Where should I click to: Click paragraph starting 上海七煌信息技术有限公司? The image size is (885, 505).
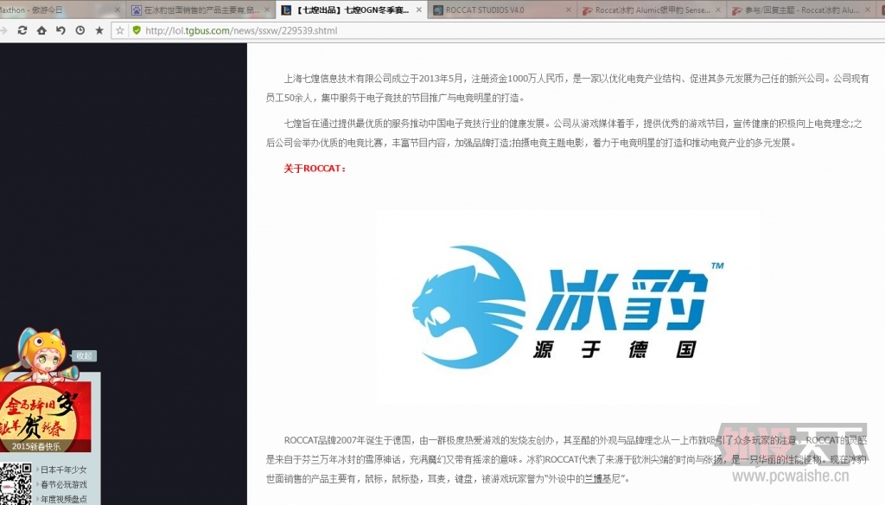pos(567,88)
